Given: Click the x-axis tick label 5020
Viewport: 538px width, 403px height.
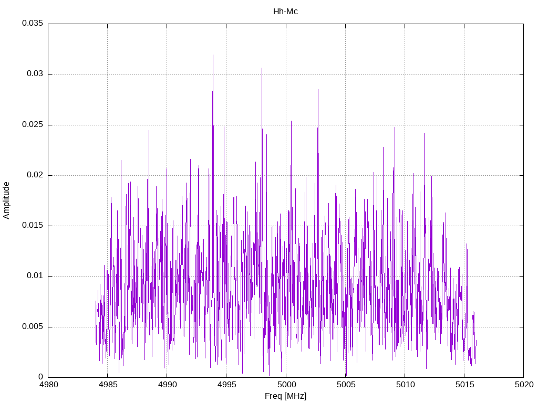Looking at the screenshot, I should coord(524,385).
